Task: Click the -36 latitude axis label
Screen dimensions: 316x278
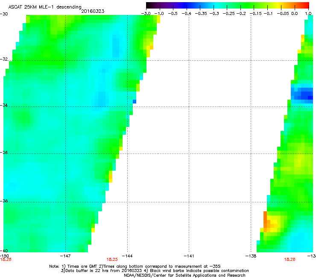Action: pyautogui.click(x=4, y=152)
